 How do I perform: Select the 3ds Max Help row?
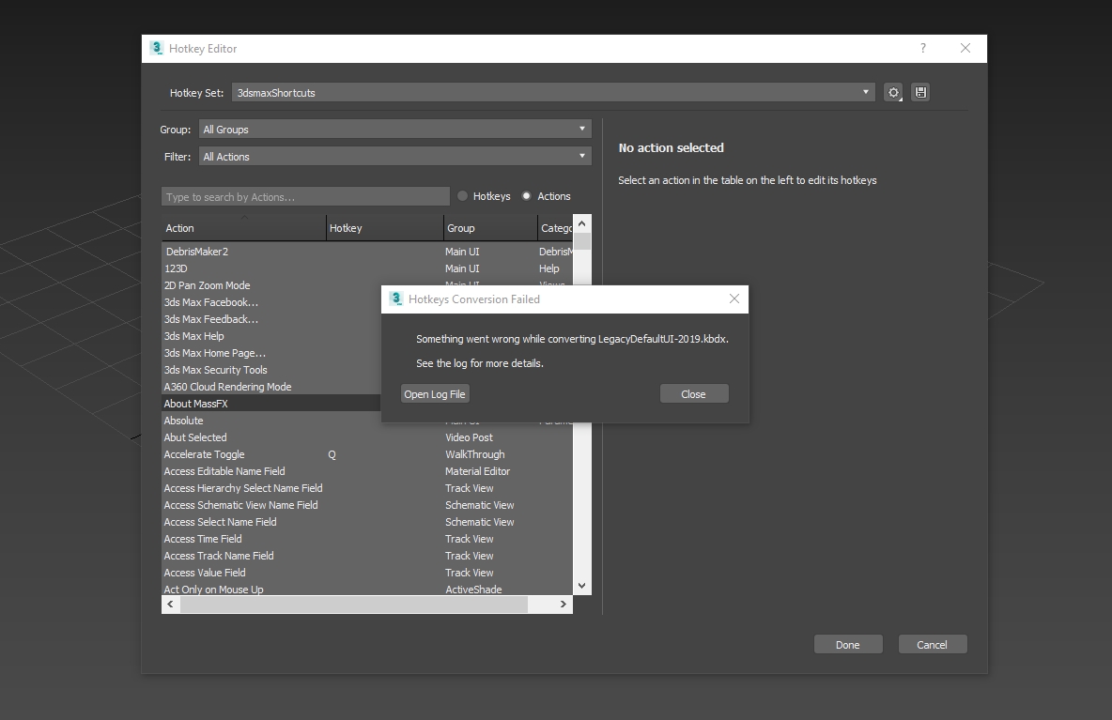[x=271, y=337]
